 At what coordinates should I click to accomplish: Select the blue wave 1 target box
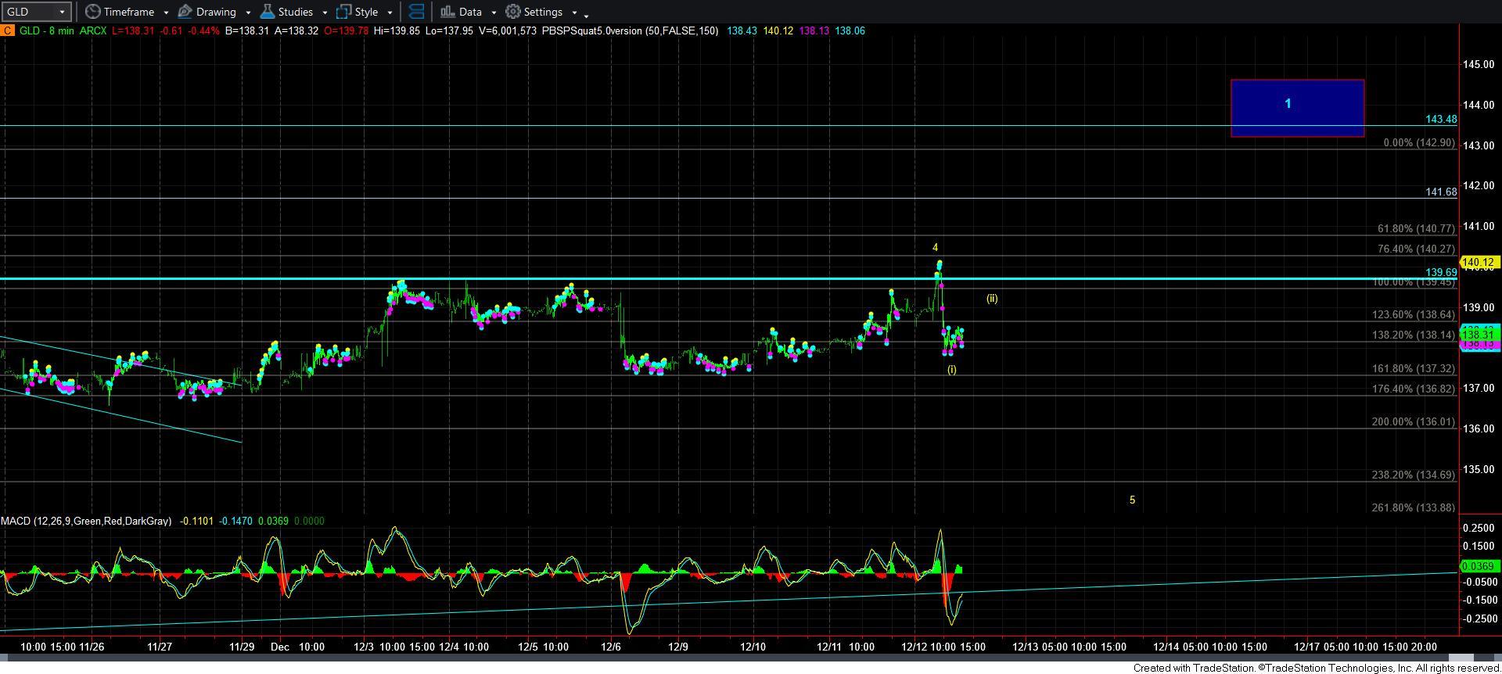pyautogui.click(x=1296, y=108)
